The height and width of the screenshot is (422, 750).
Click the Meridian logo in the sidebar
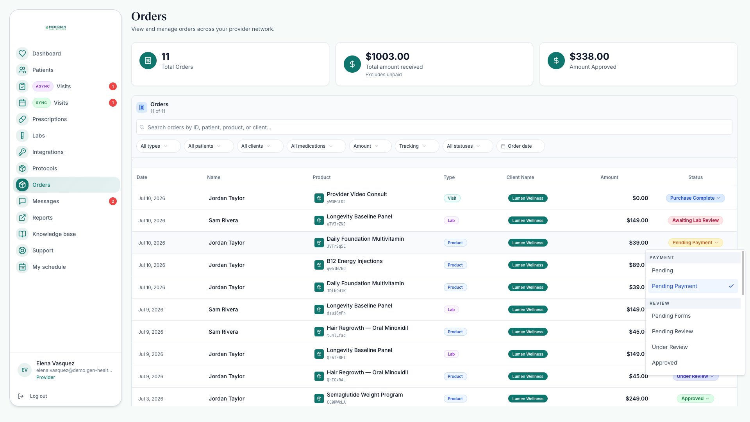pyautogui.click(x=56, y=28)
